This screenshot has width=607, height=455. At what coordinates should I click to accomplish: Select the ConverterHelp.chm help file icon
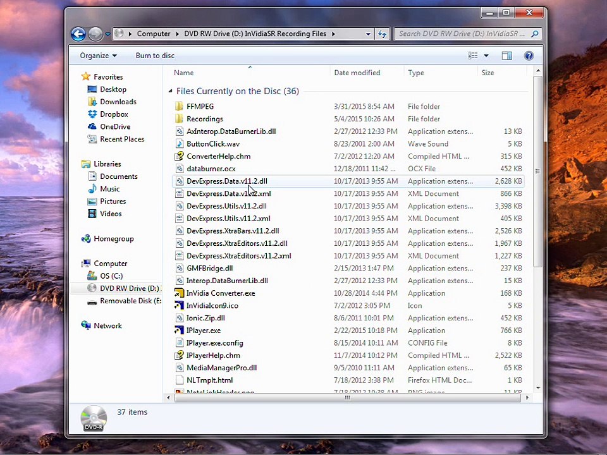[179, 156]
